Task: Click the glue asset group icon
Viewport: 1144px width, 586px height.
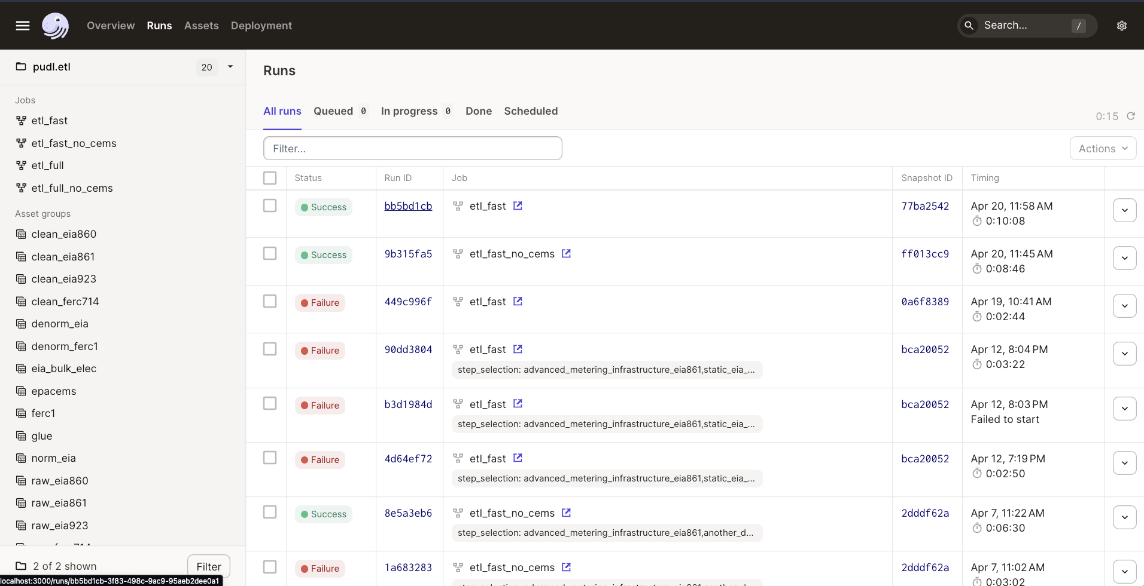Action: 21,436
